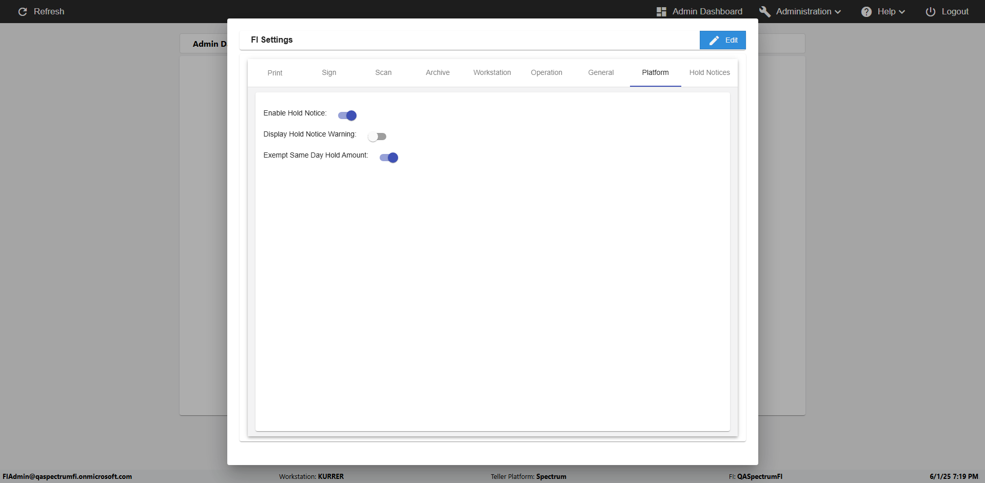985x483 pixels.
Task: Open the Hold Notices tab
Action: pyautogui.click(x=710, y=73)
